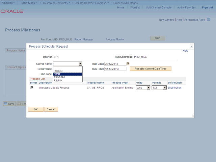
Task: Open the Worklist link
Action: (x=135, y=7)
